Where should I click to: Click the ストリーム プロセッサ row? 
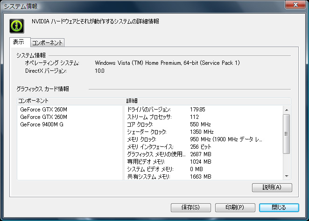(x=204, y=117)
